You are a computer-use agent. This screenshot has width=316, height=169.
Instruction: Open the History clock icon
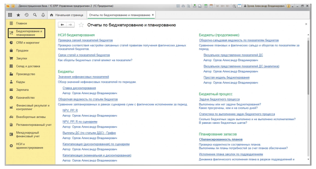pyautogui.click(x=26, y=15)
